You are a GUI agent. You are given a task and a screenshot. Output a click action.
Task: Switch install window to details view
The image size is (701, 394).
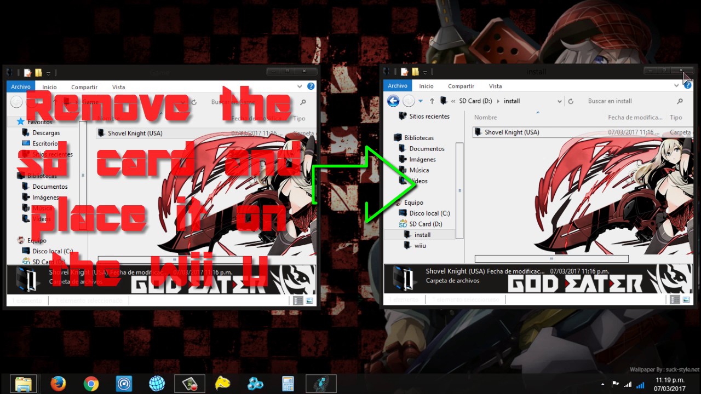[675, 300]
